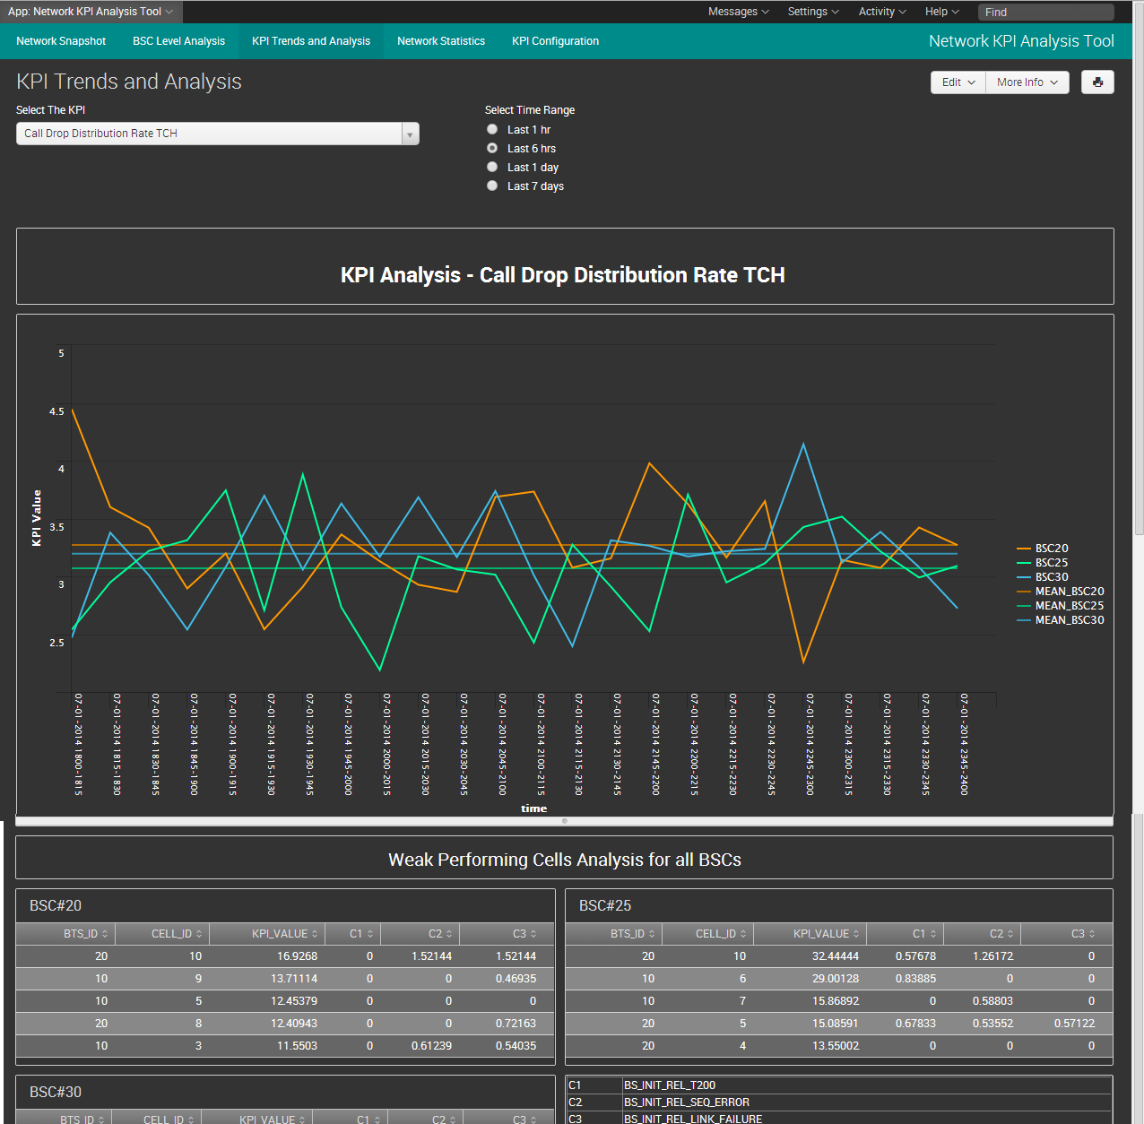This screenshot has height=1124, width=1144.
Task: Open the Help dropdown menu
Action: point(941,12)
